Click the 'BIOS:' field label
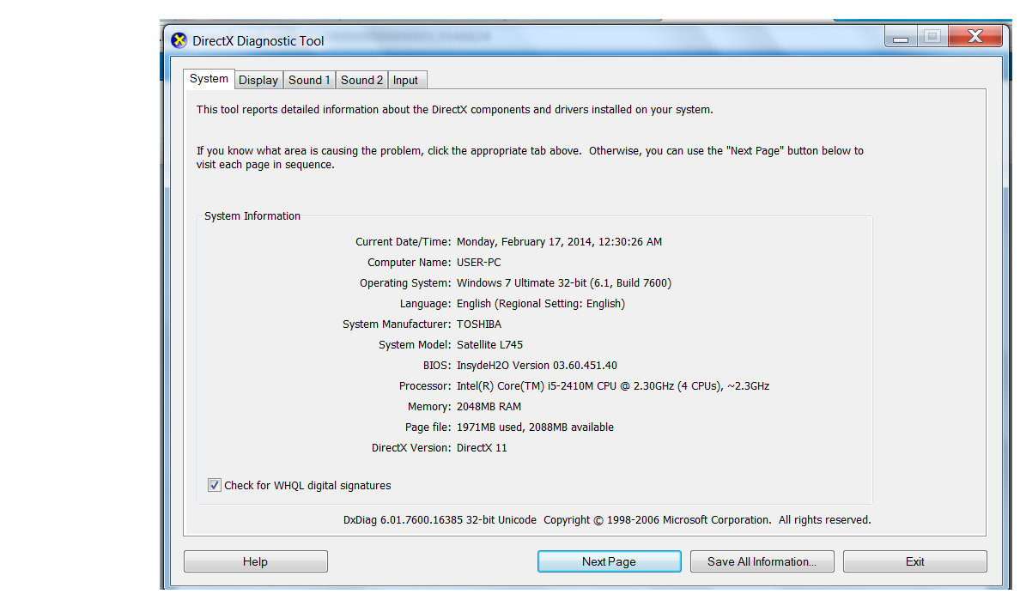Image resolution: width=1020 pixels, height=594 pixels. [x=437, y=366]
